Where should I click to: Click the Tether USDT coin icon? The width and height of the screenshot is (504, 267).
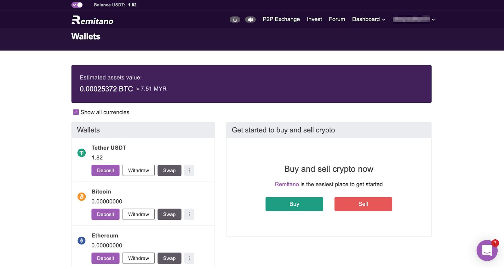[x=82, y=153]
